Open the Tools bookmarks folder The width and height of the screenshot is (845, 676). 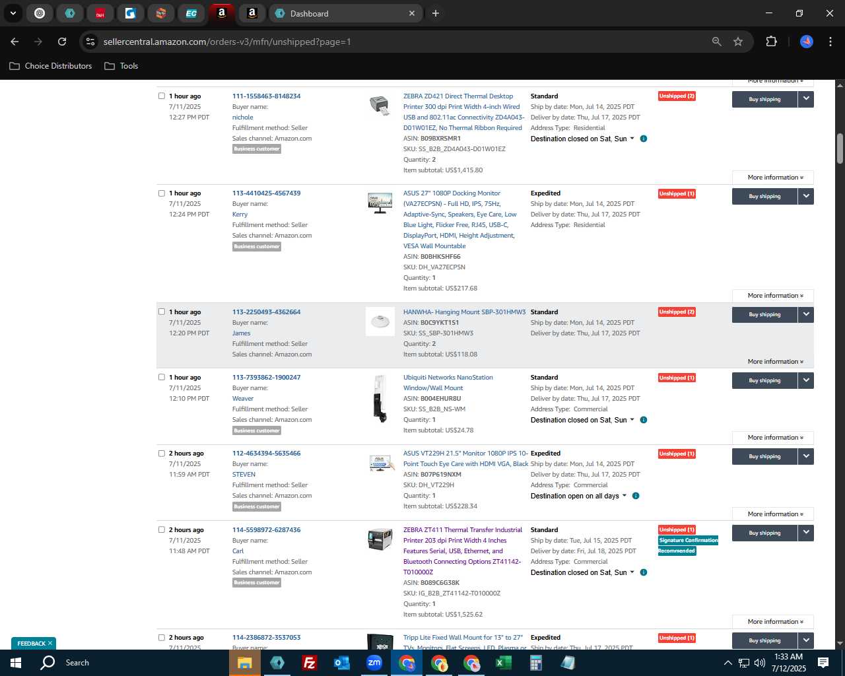click(x=121, y=66)
